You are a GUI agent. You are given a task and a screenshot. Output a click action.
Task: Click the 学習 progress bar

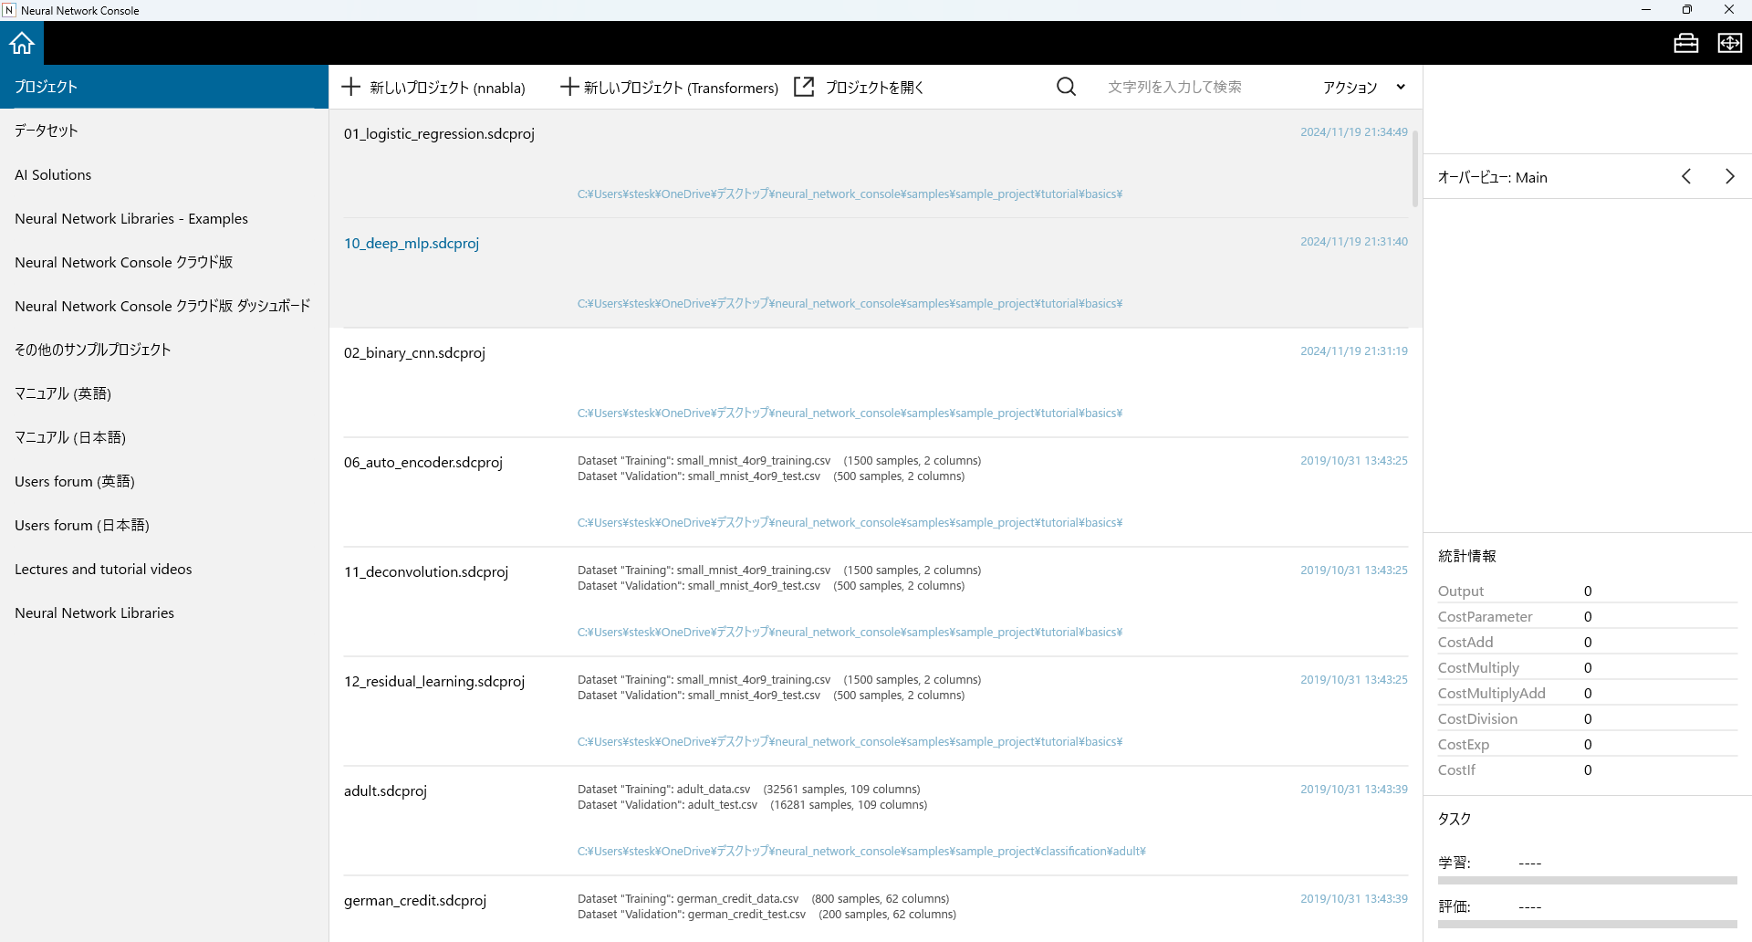[1587, 881]
